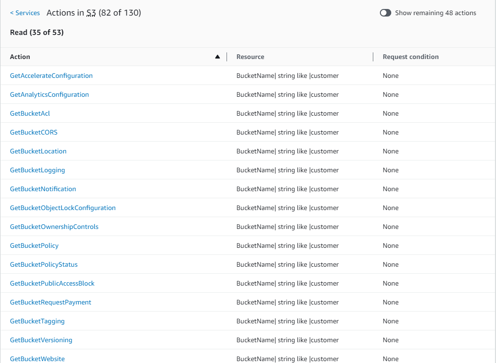This screenshot has height=363, width=496.
Task: Toggle the Show remaining 48 actions switch
Action: coord(386,13)
